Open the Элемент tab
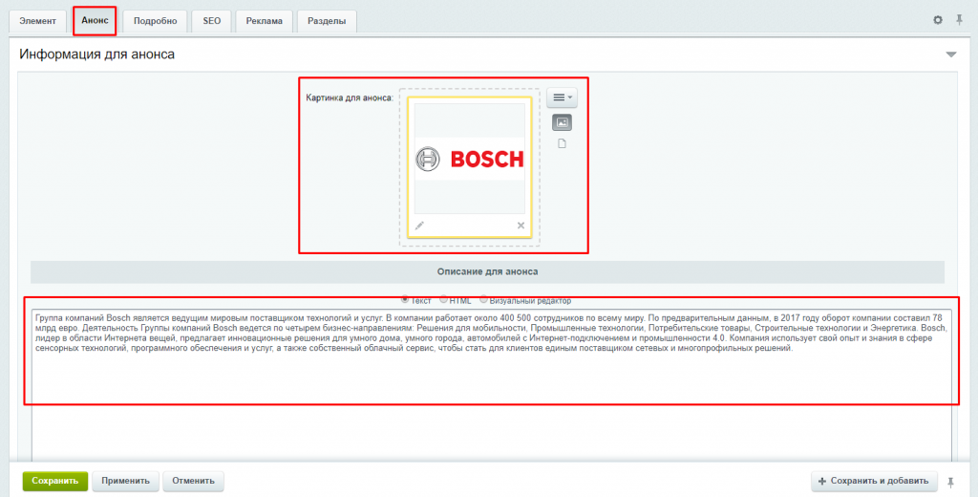 click(x=37, y=21)
